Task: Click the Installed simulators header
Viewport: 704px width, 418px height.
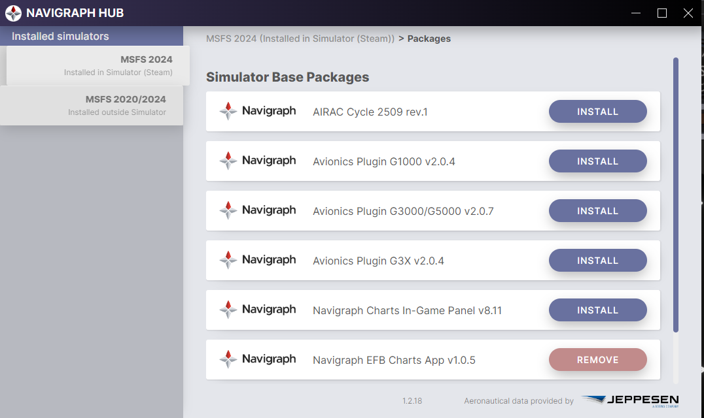Action: pos(92,36)
